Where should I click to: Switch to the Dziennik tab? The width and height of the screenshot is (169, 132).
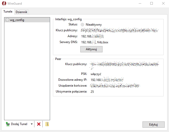click(x=21, y=12)
